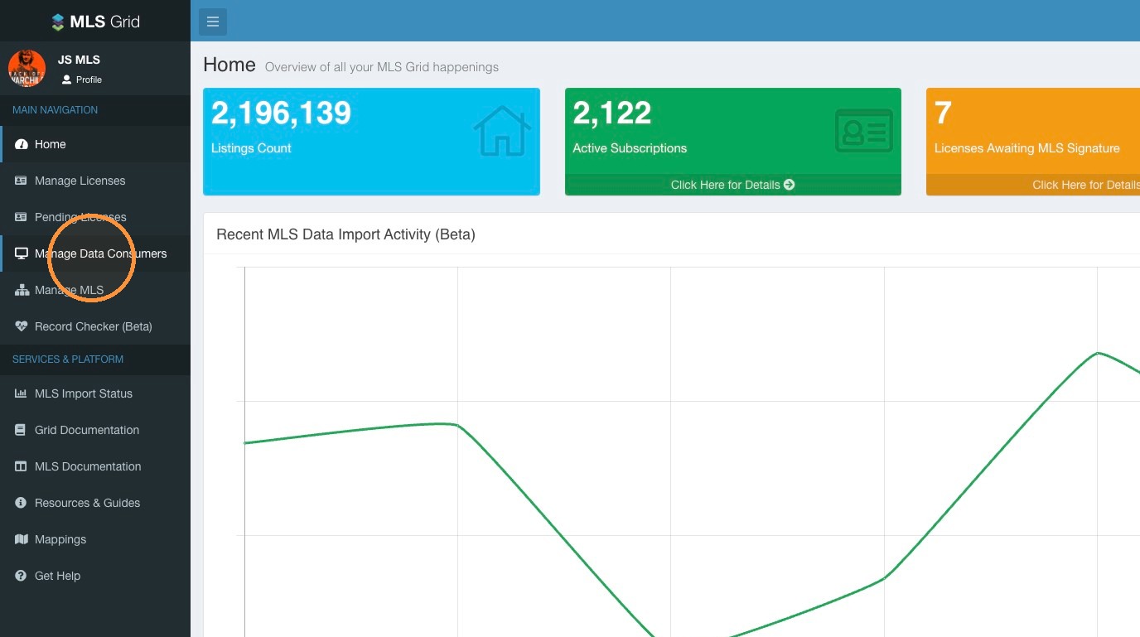Click Active Subscriptions 'Click Here for Details'
Screen dimensions: 1140x637
(x=733, y=185)
